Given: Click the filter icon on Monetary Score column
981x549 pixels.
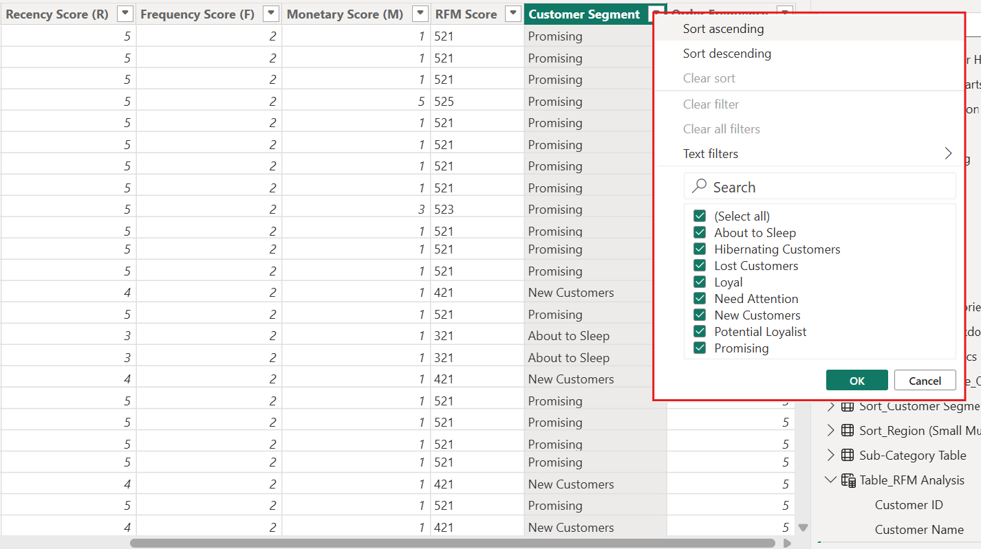Looking at the screenshot, I should click(419, 13).
